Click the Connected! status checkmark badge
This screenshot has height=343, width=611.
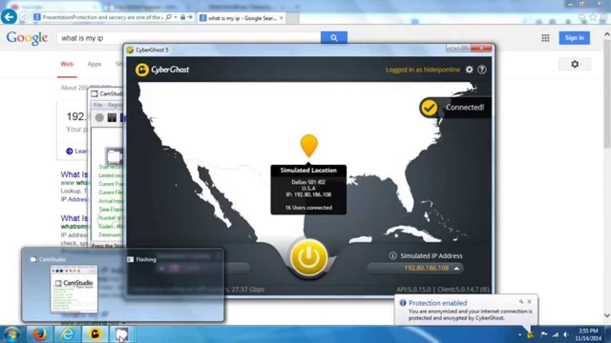[x=429, y=108]
